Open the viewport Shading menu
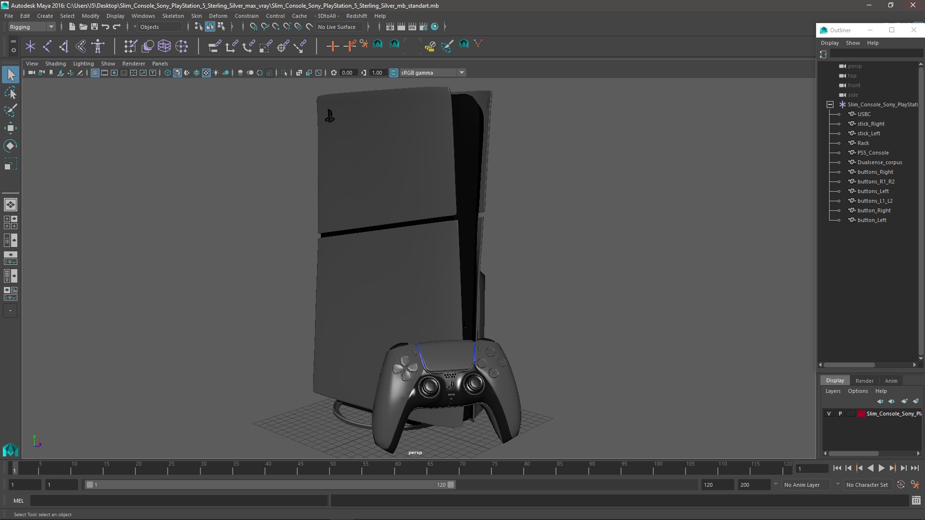The image size is (925, 520). (55, 64)
